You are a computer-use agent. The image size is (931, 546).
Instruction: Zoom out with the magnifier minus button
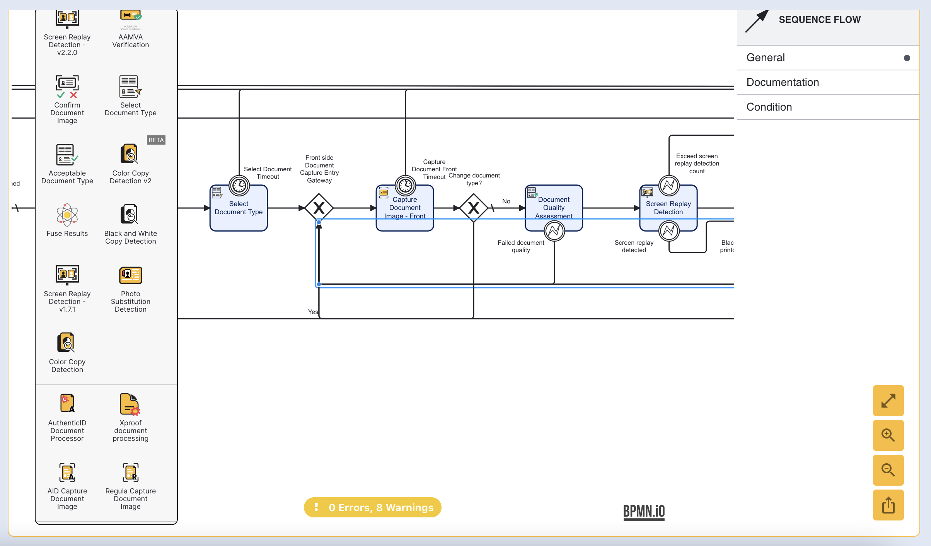pos(888,470)
